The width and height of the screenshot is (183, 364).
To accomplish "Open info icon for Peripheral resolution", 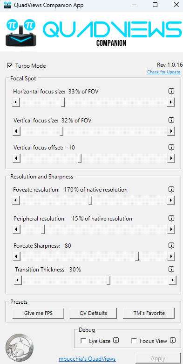I will point(171,218).
